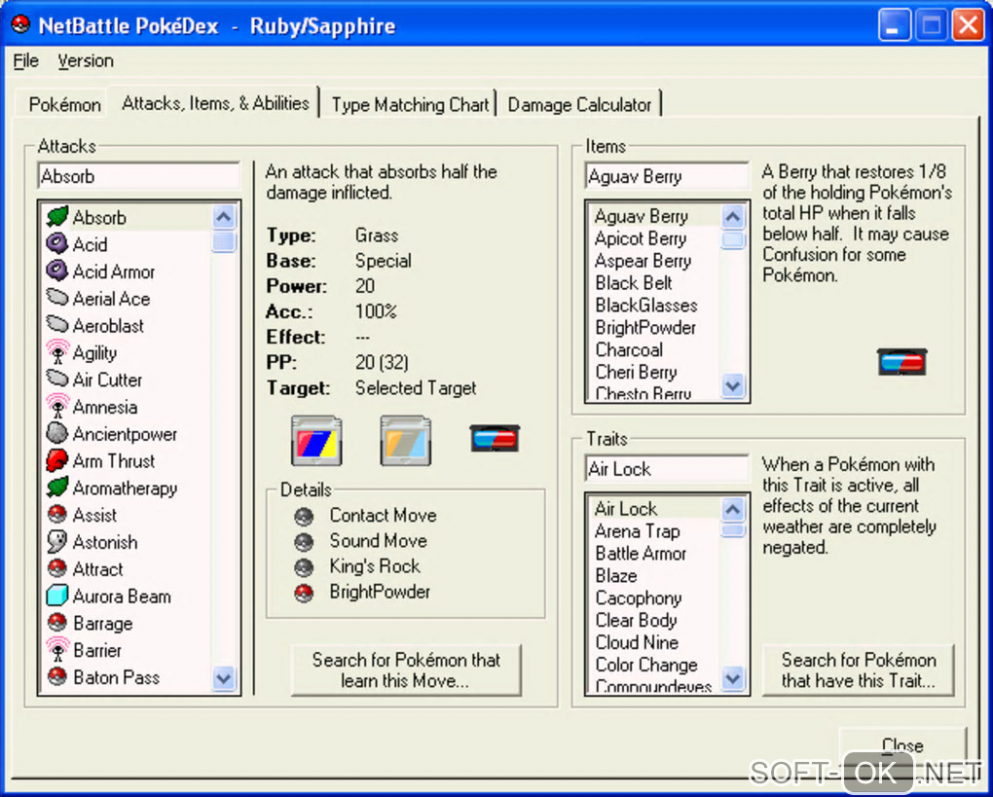Click the Traits list scrollbar thumb
The width and height of the screenshot is (993, 797).
[x=733, y=529]
